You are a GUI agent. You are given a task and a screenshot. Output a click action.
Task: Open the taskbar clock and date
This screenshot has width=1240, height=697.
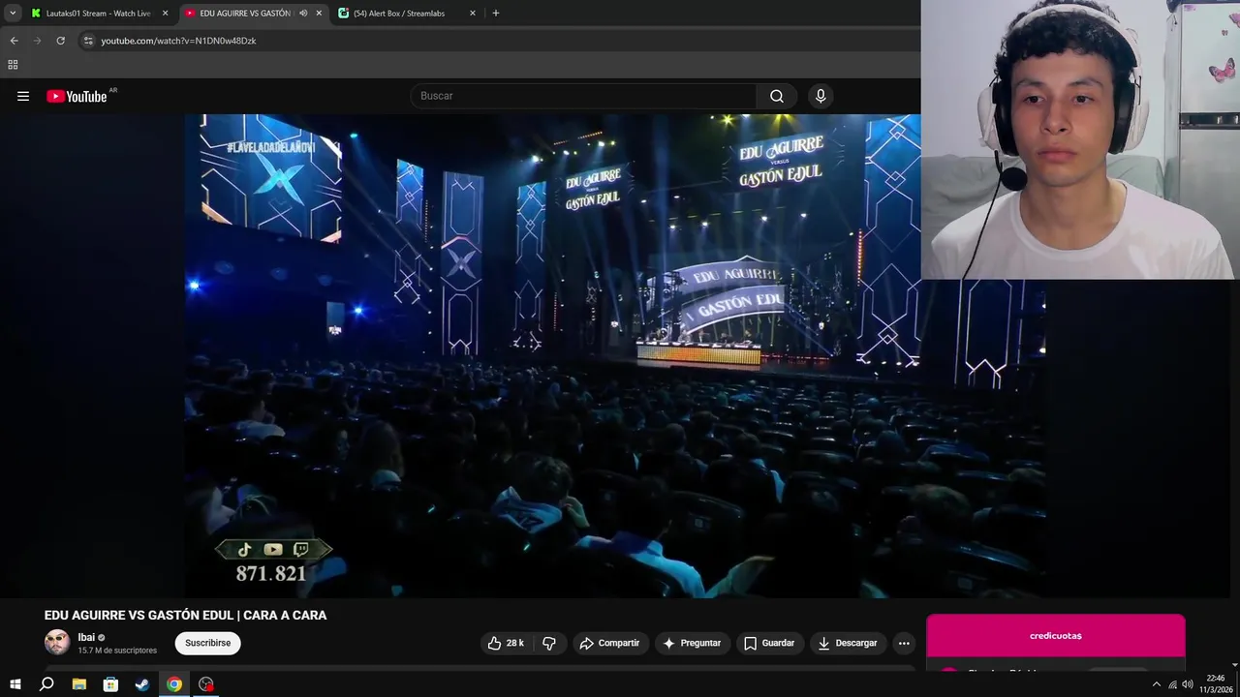[1216, 684]
